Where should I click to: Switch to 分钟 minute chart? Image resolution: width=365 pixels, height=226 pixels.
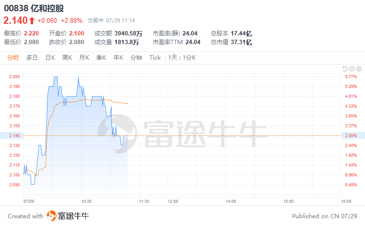pyautogui.click(x=136, y=57)
